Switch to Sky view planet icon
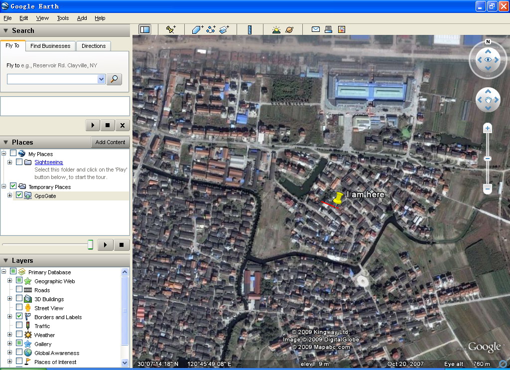510x370 pixels. [289, 30]
